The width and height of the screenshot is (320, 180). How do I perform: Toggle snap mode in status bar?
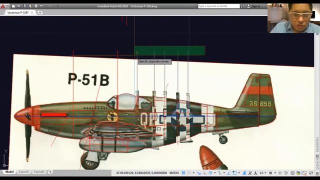pos(188,173)
